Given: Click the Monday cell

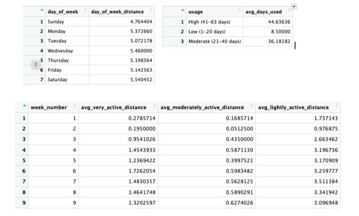Looking at the screenshot, I should [x=67, y=31].
